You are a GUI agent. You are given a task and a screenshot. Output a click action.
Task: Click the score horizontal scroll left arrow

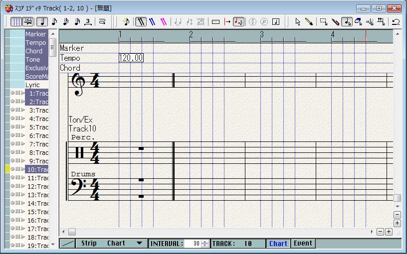pyautogui.click(x=64, y=232)
